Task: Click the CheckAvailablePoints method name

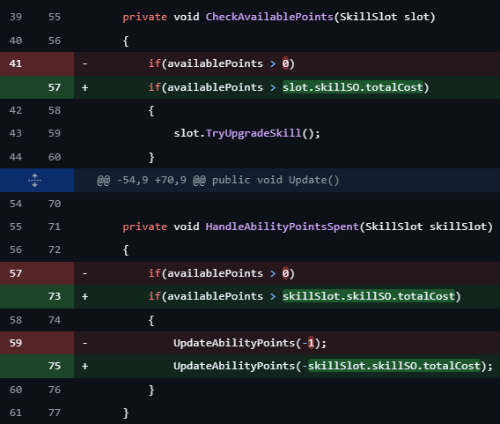Action: (269, 17)
